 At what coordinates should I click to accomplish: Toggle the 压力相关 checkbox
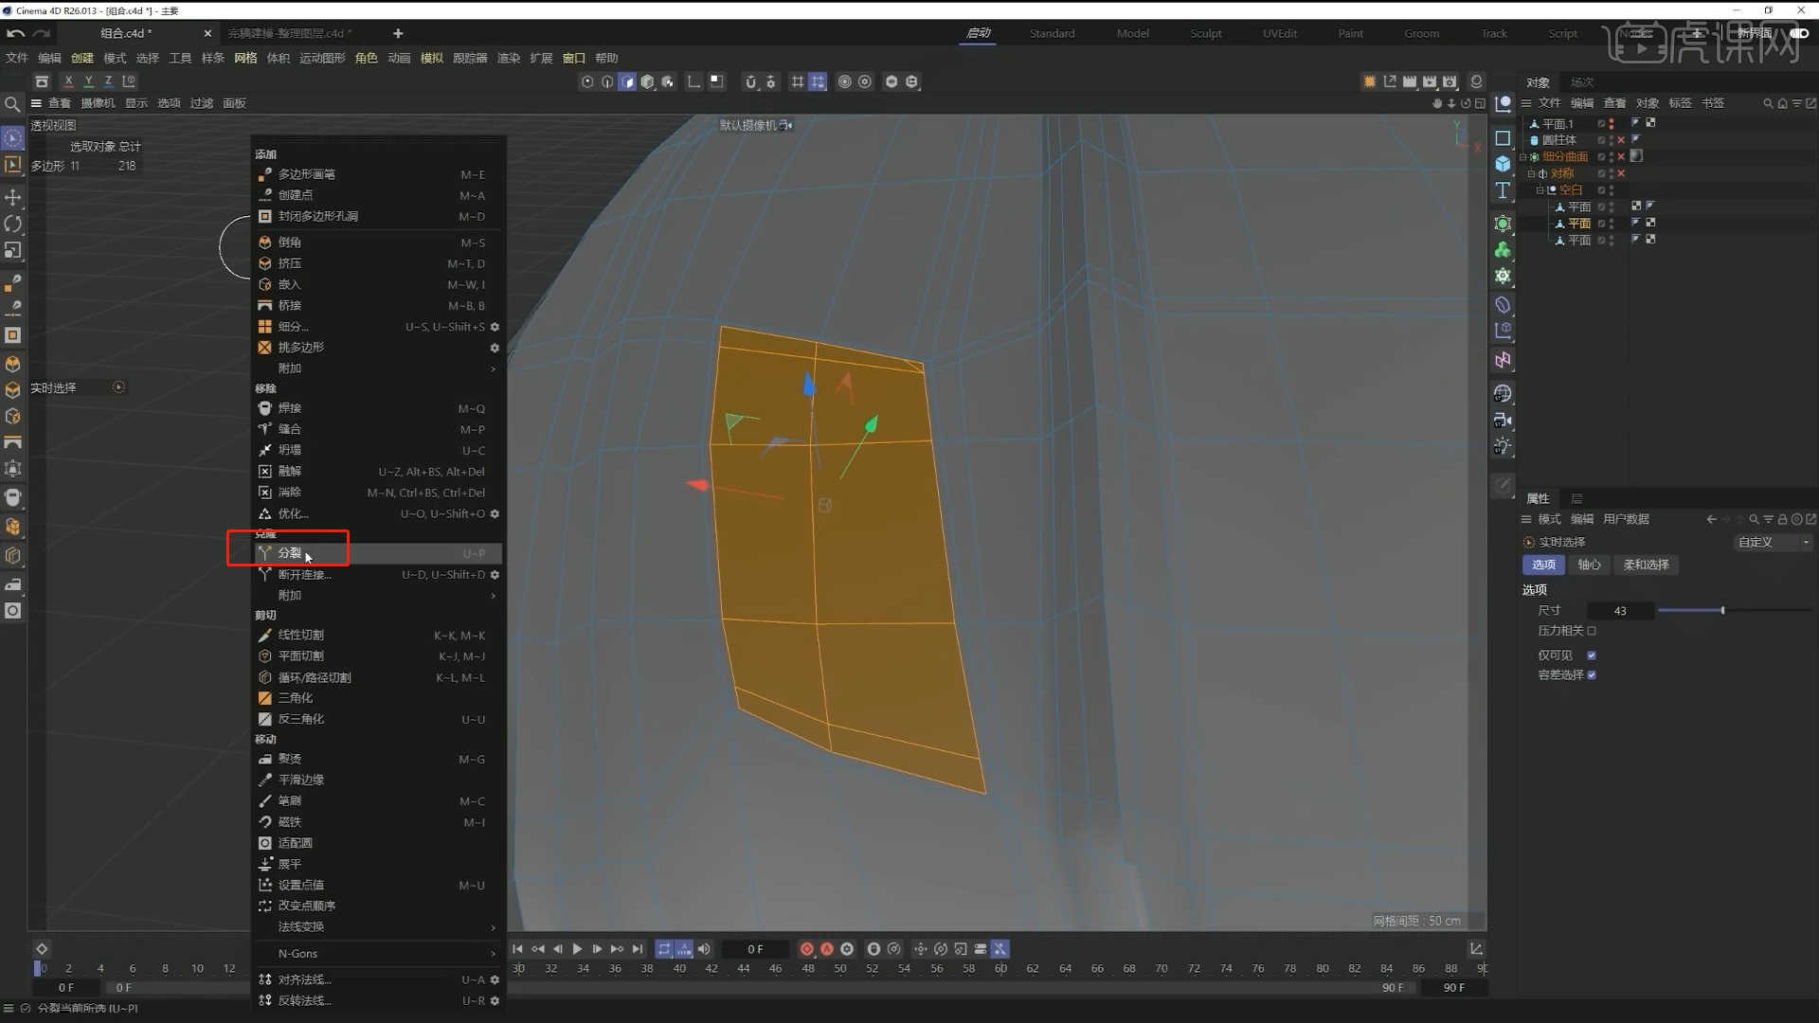tap(1592, 631)
